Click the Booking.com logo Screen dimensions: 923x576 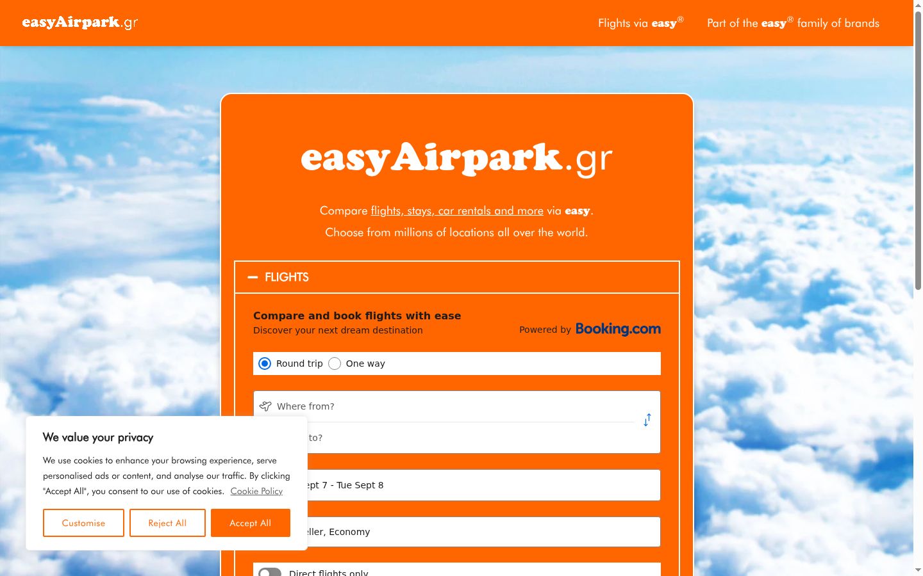coord(618,329)
